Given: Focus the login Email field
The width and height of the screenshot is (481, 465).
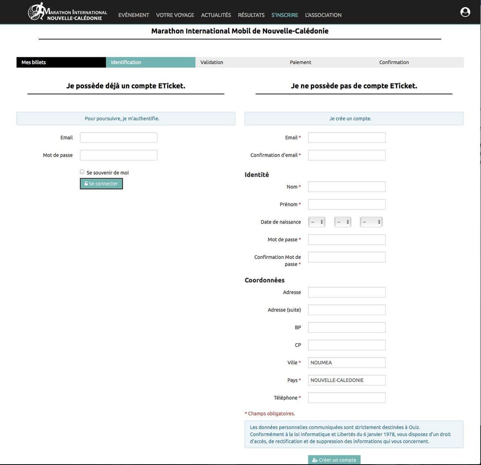Looking at the screenshot, I should [119, 138].
